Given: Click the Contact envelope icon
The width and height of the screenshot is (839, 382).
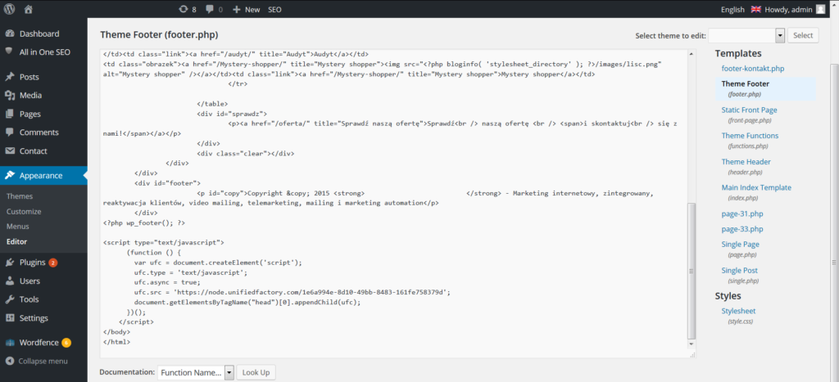Looking at the screenshot, I should click(10, 151).
